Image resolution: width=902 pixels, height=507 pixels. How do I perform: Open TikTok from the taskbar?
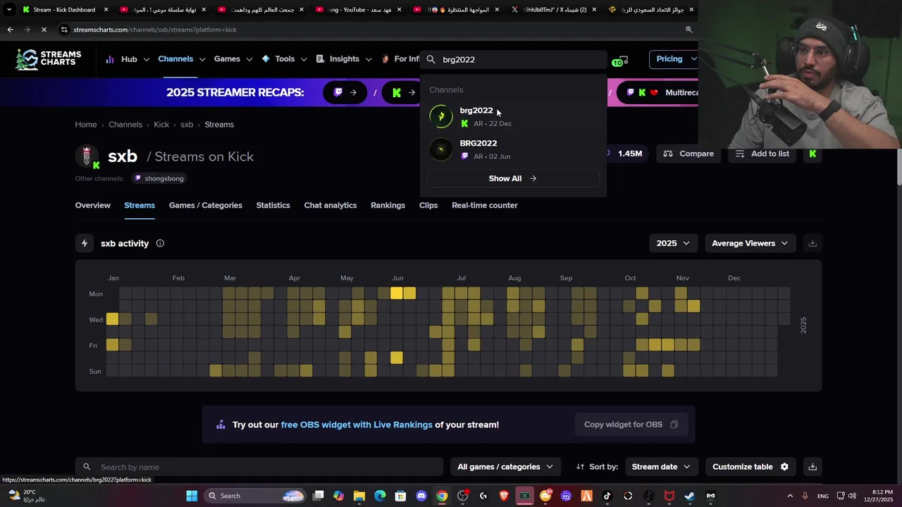tap(607, 496)
